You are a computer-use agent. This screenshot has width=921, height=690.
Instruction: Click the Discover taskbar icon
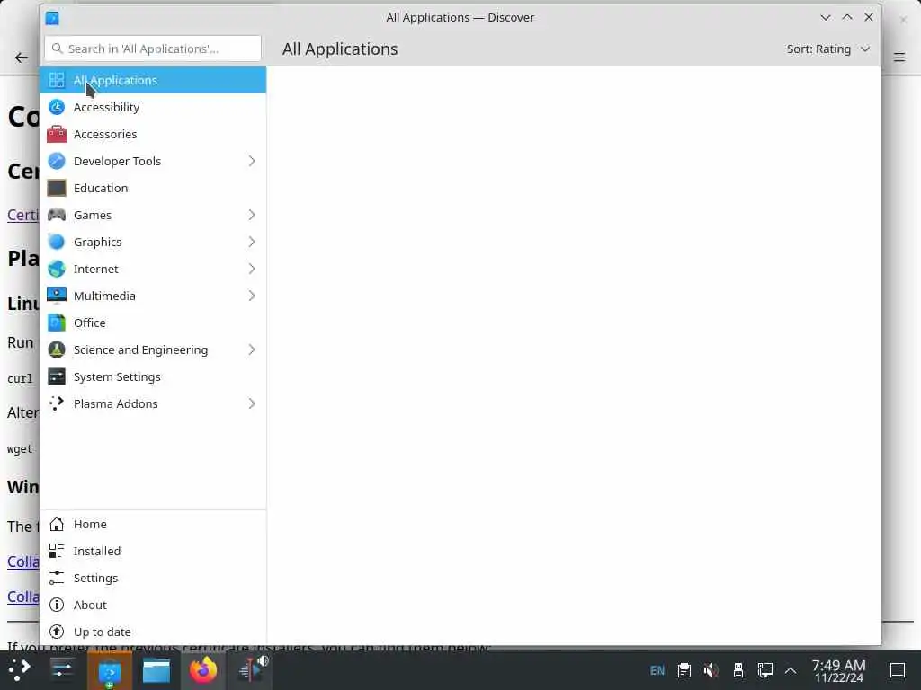(x=109, y=670)
